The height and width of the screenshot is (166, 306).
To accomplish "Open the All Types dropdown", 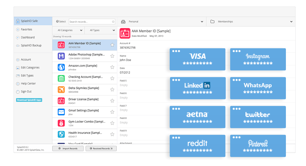I will tap(101, 30).
